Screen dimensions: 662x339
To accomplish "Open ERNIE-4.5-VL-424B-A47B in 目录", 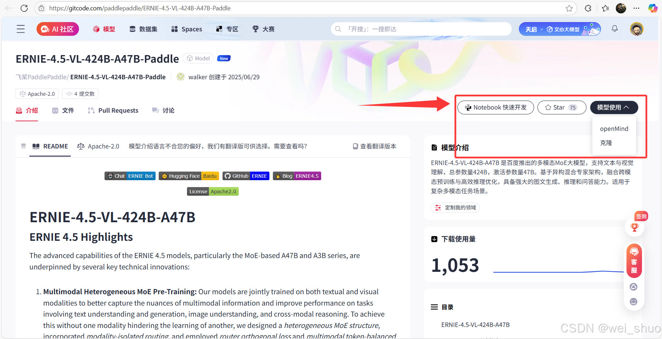I will click(475, 325).
